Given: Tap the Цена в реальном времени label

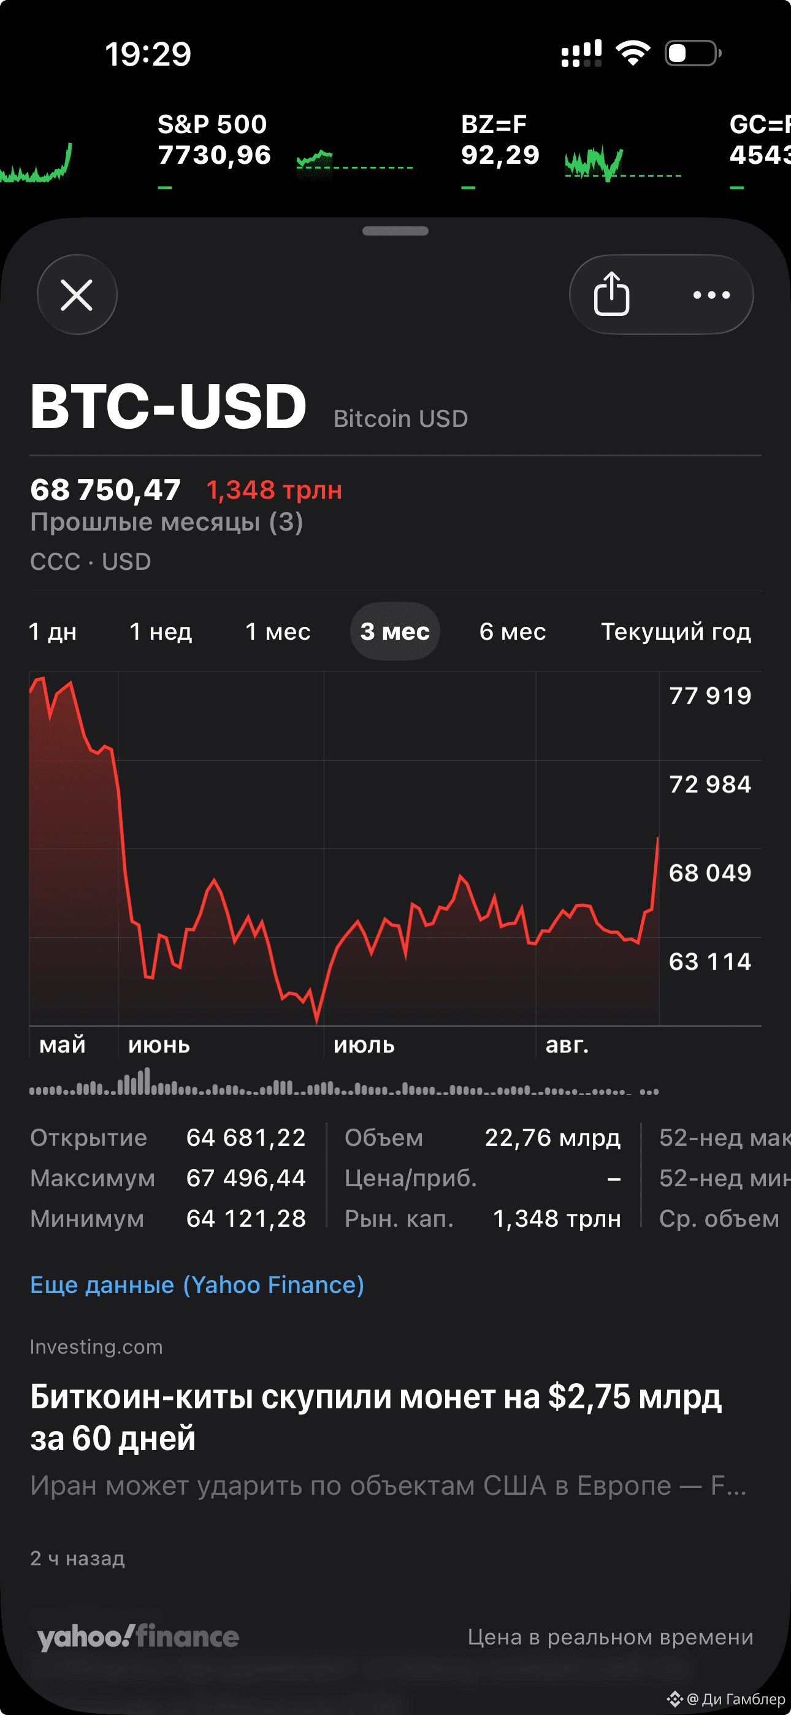Looking at the screenshot, I should 611,1636.
